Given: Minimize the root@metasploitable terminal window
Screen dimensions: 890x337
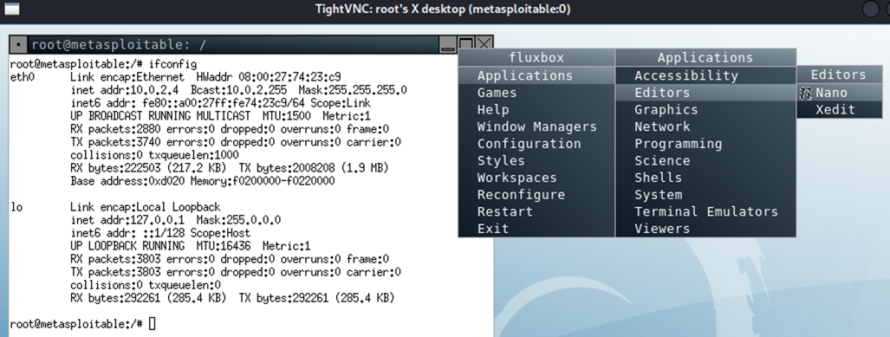Looking at the screenshot, I should pos(448,44).
